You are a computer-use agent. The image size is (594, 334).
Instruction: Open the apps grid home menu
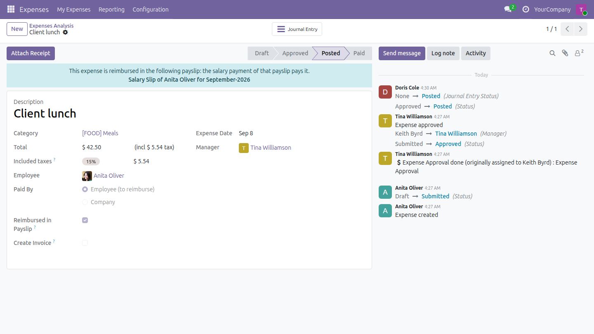tap(11, 9)
